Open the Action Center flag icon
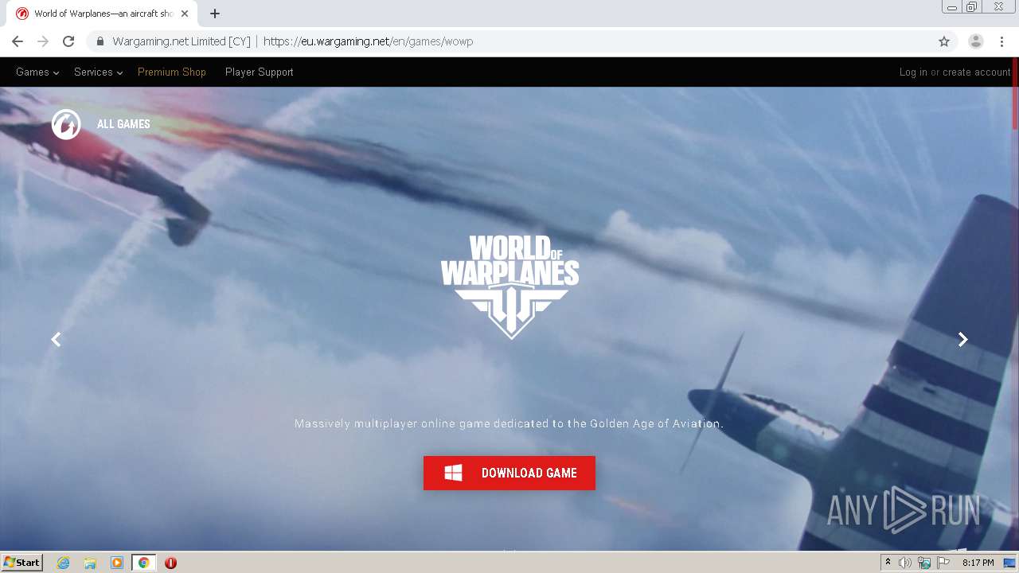This screenshot has width=1019, height=573. 943,563
